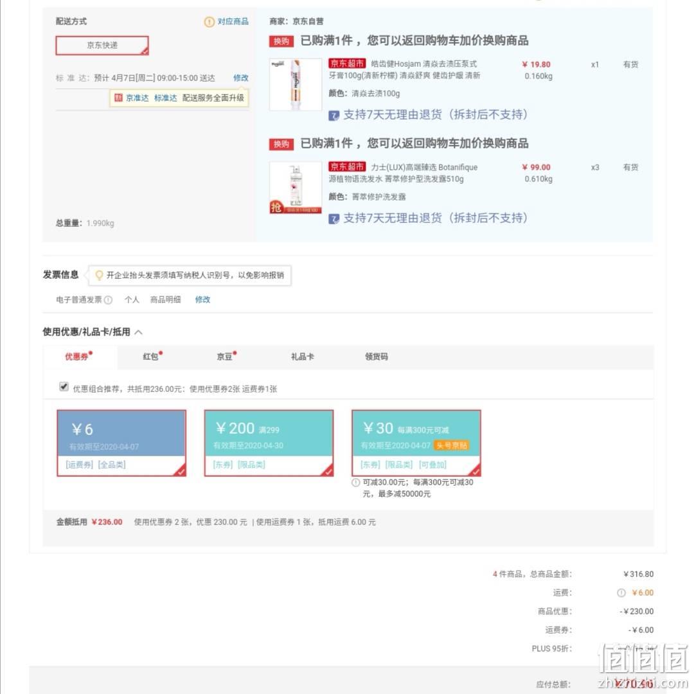Click the 总商品金额 ¥316.80 value

[638, 574]
